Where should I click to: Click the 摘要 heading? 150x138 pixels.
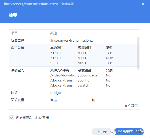point(13,15)
